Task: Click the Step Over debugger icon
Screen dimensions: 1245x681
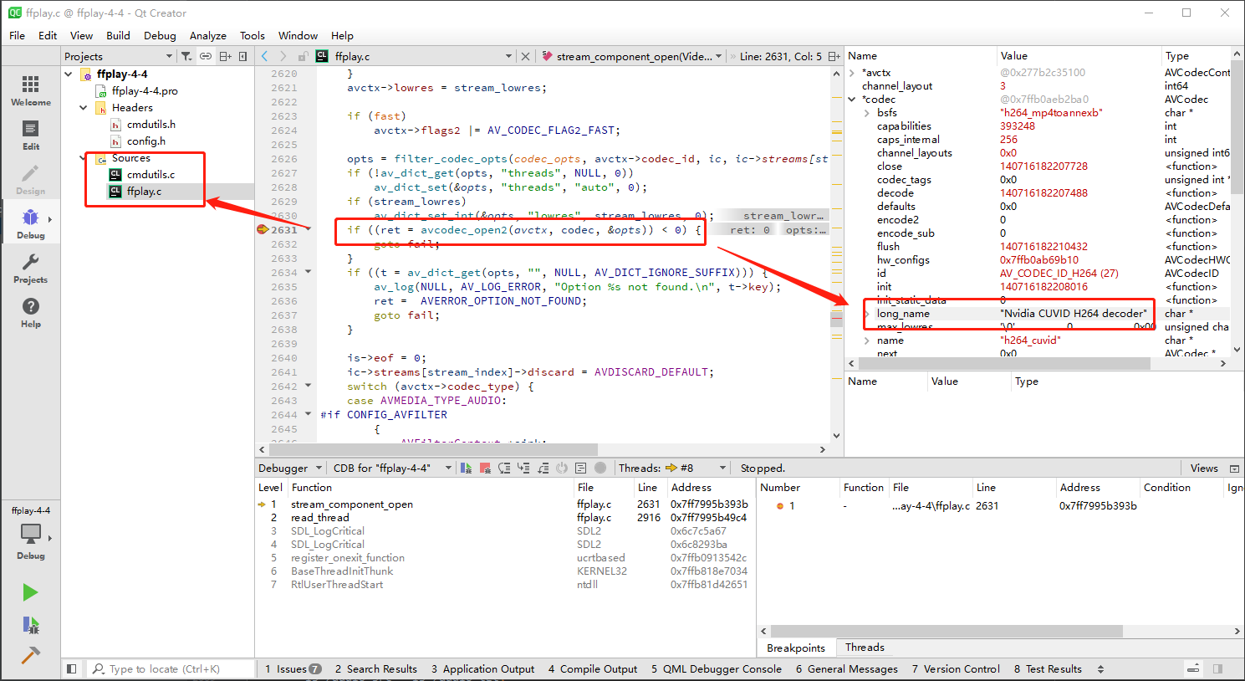Action: pyautogui.click(x=504, y=468)
